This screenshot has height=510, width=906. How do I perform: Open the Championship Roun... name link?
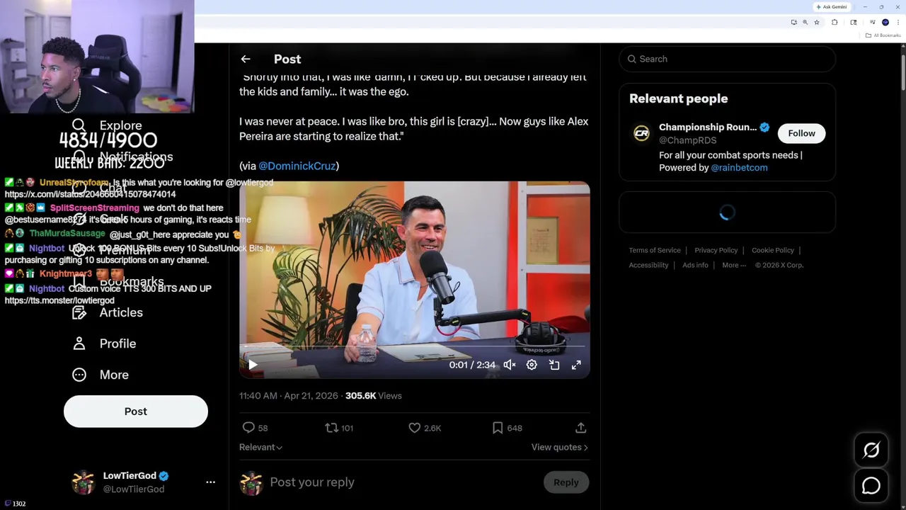click(708, 127)
